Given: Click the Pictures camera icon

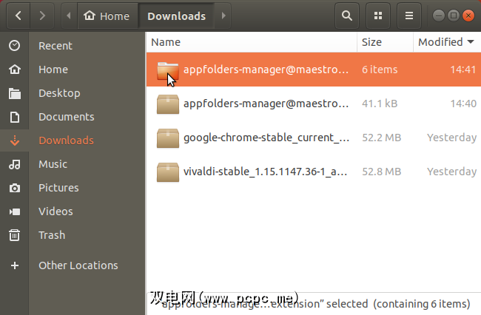Looking at the screenshot, I should point(14,188).
